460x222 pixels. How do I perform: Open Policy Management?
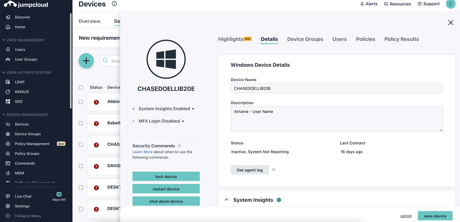tap(32, 144)
